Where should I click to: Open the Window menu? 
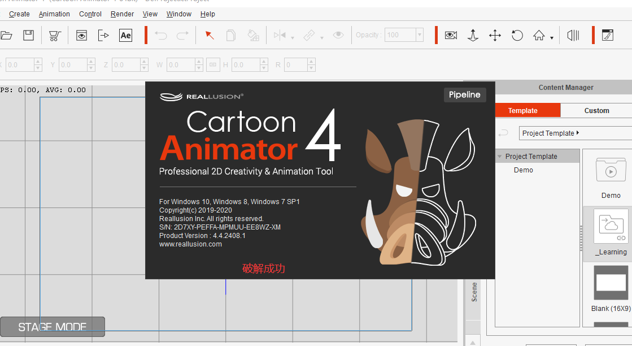point(179,14)
